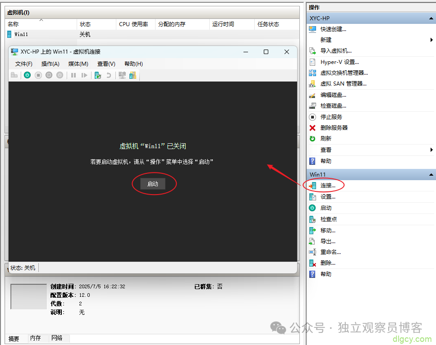The width and height of the screenshot is (436, 345).
Task: Collapse the Win11 actions section
Action: tap(431, 174)
